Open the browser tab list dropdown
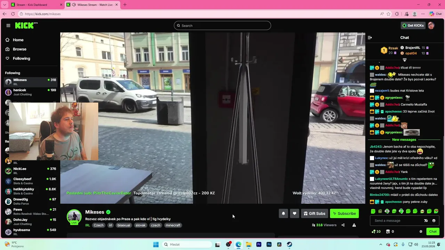The height and width of the screenshot is (250, 445). [x=5, y=5]
